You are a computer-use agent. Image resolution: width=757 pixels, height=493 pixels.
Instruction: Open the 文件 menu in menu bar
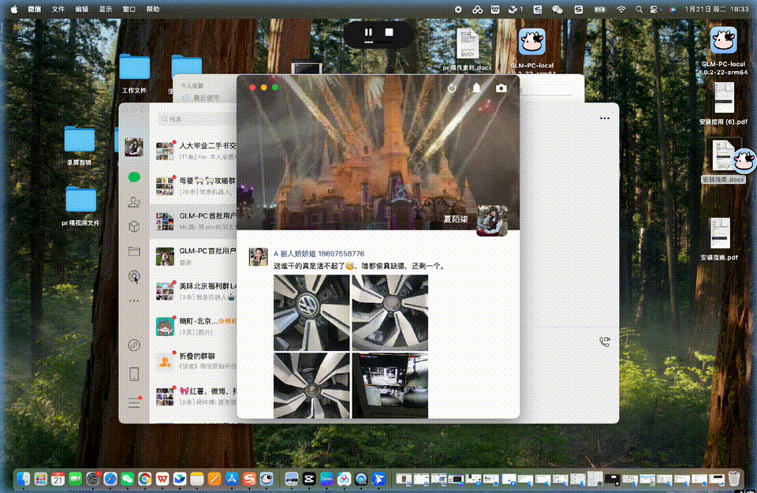(x=58, y=9)
